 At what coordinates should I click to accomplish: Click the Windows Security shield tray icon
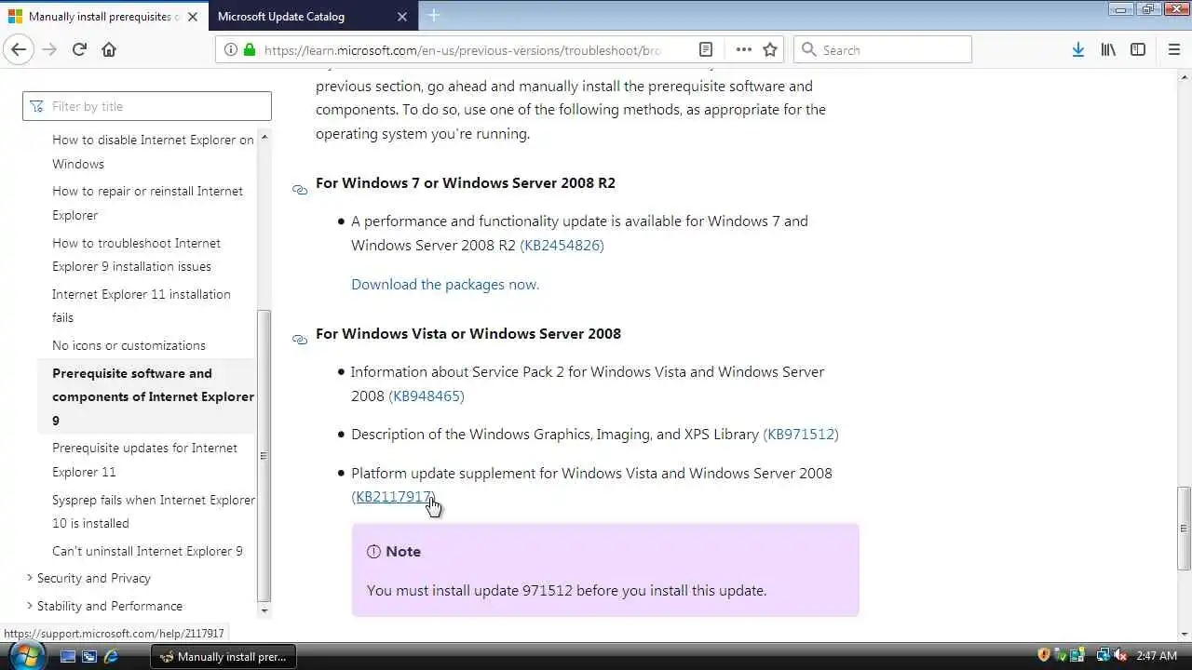(x=1044, y=655)
